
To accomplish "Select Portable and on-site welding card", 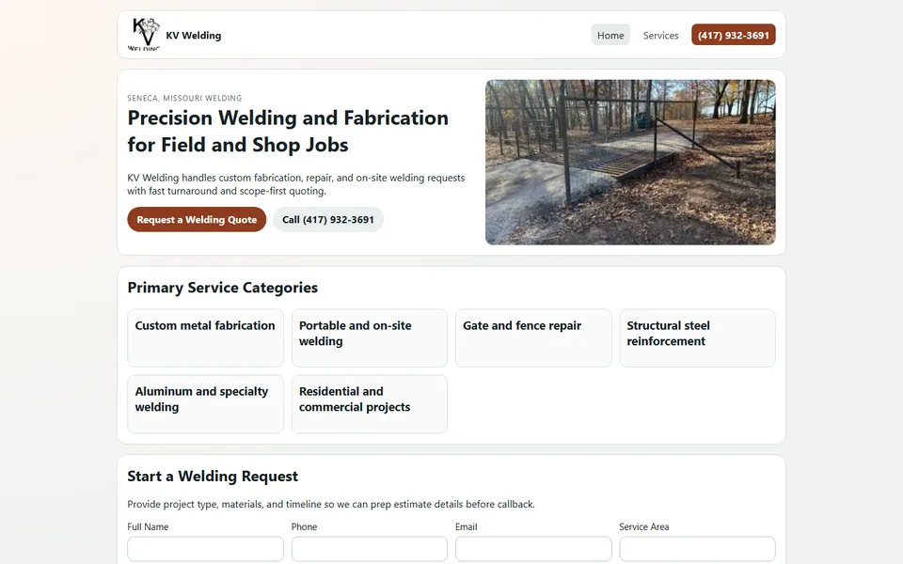I will coord(369,337).
